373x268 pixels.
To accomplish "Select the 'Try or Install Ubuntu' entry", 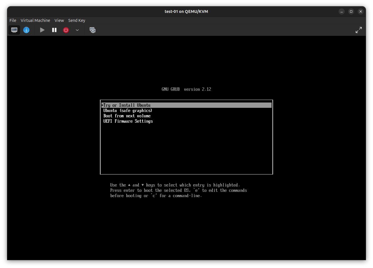I will [127, 105].
